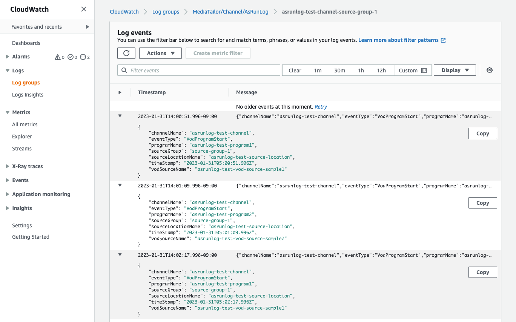Select Log groups in the sidebar
This screenshot has height=322, width=516.
click(26, 83)
